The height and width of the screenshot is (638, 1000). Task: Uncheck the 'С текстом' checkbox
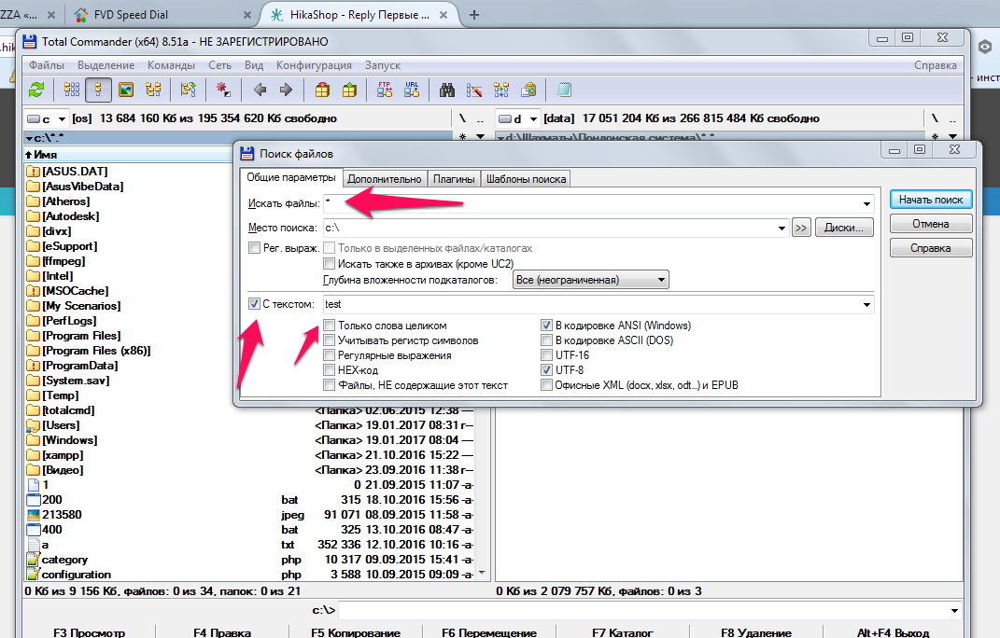click(x=255, y=303)
